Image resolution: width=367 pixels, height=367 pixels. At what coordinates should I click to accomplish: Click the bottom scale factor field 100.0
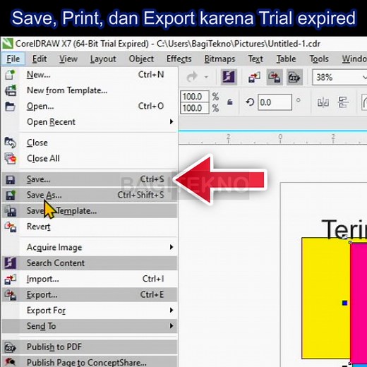(194, 108)
